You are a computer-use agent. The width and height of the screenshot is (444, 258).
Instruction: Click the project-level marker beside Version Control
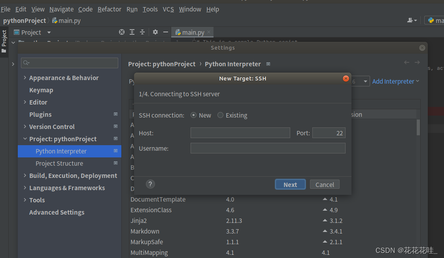click(x=115, y=126)
